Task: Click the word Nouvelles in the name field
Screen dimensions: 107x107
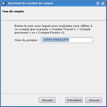Action: click(x=50, y=40)
